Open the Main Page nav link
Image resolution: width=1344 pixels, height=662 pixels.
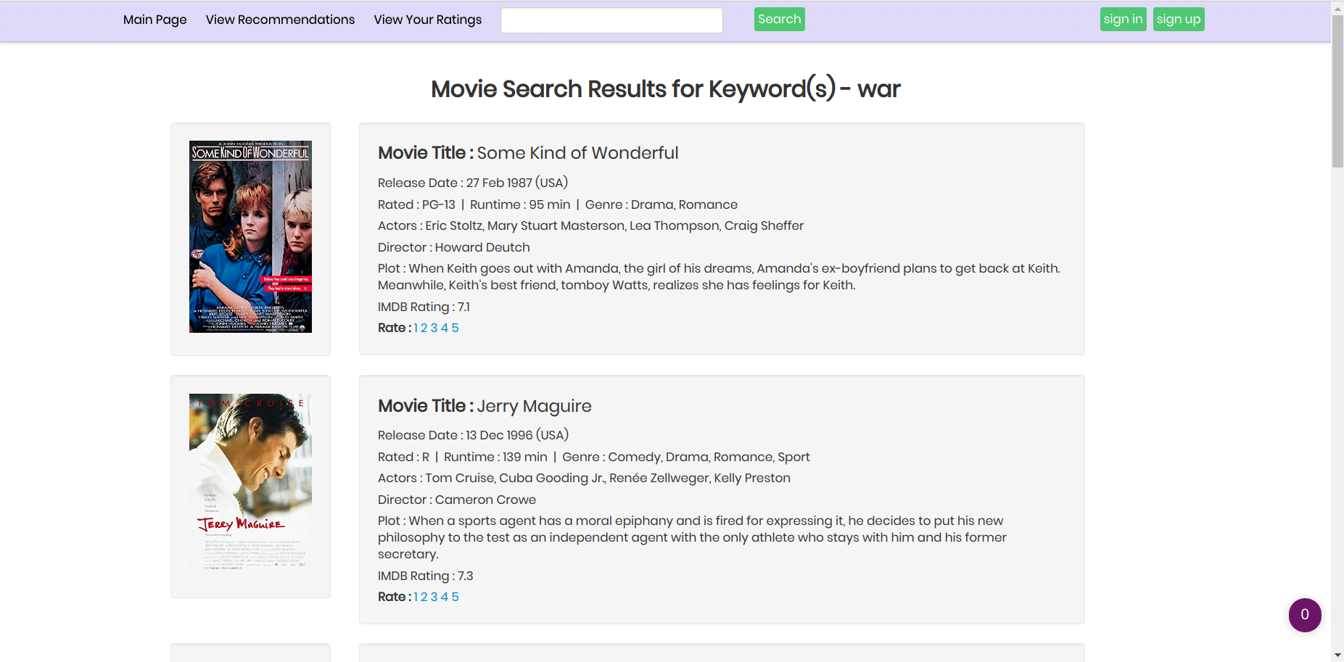point(154,20)
